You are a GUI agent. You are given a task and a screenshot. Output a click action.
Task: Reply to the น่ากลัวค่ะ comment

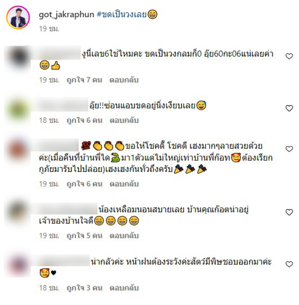click(x=124, y=288)
